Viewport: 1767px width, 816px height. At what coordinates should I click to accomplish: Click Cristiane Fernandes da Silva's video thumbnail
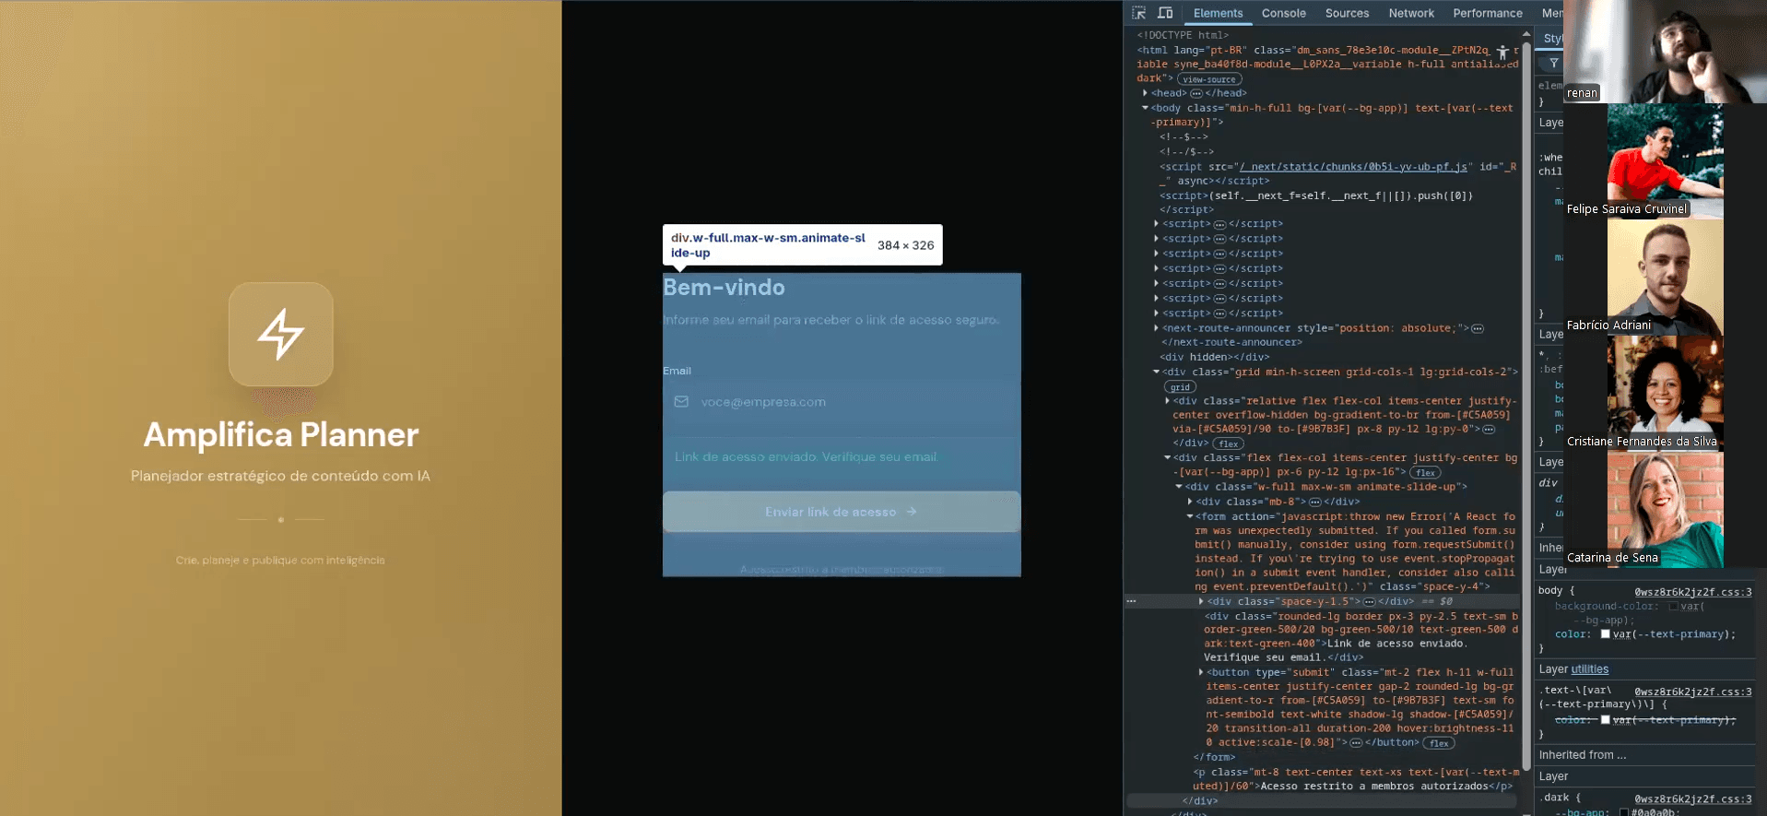click(x=1665, y=393)
